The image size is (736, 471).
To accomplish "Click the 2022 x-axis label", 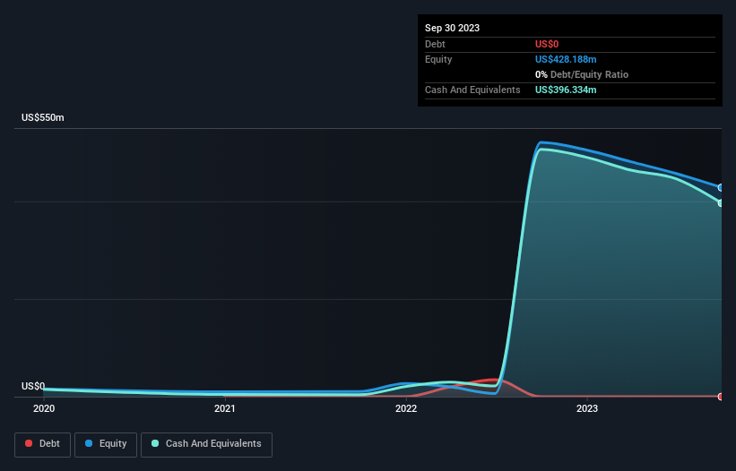I will (406, 408).
